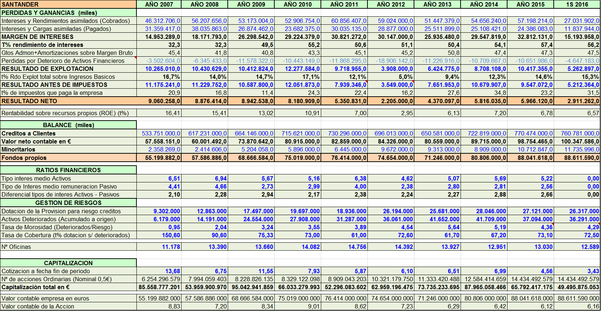Select RESULTADO DE EXPLOTACION value 12.277.584,0
The height and width of the screenshot is (311, 601).
[298, 69]
